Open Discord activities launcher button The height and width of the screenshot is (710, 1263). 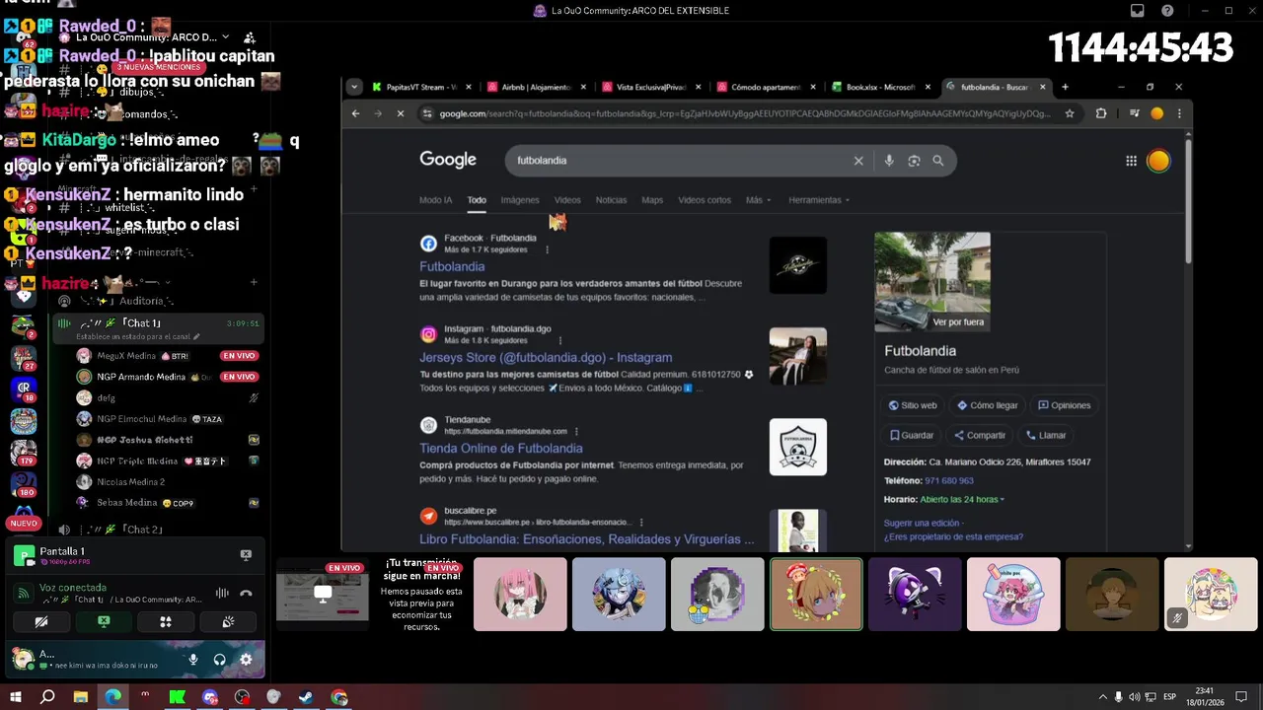166,622
